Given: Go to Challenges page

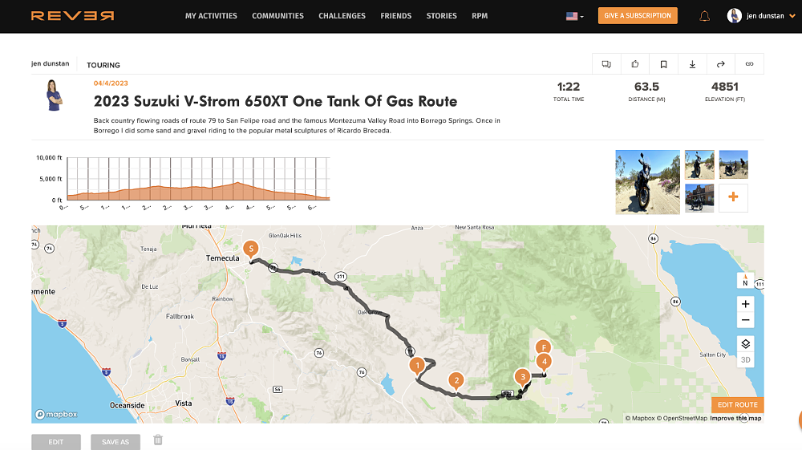Looking at the screenshot, I should coord(342,16).
